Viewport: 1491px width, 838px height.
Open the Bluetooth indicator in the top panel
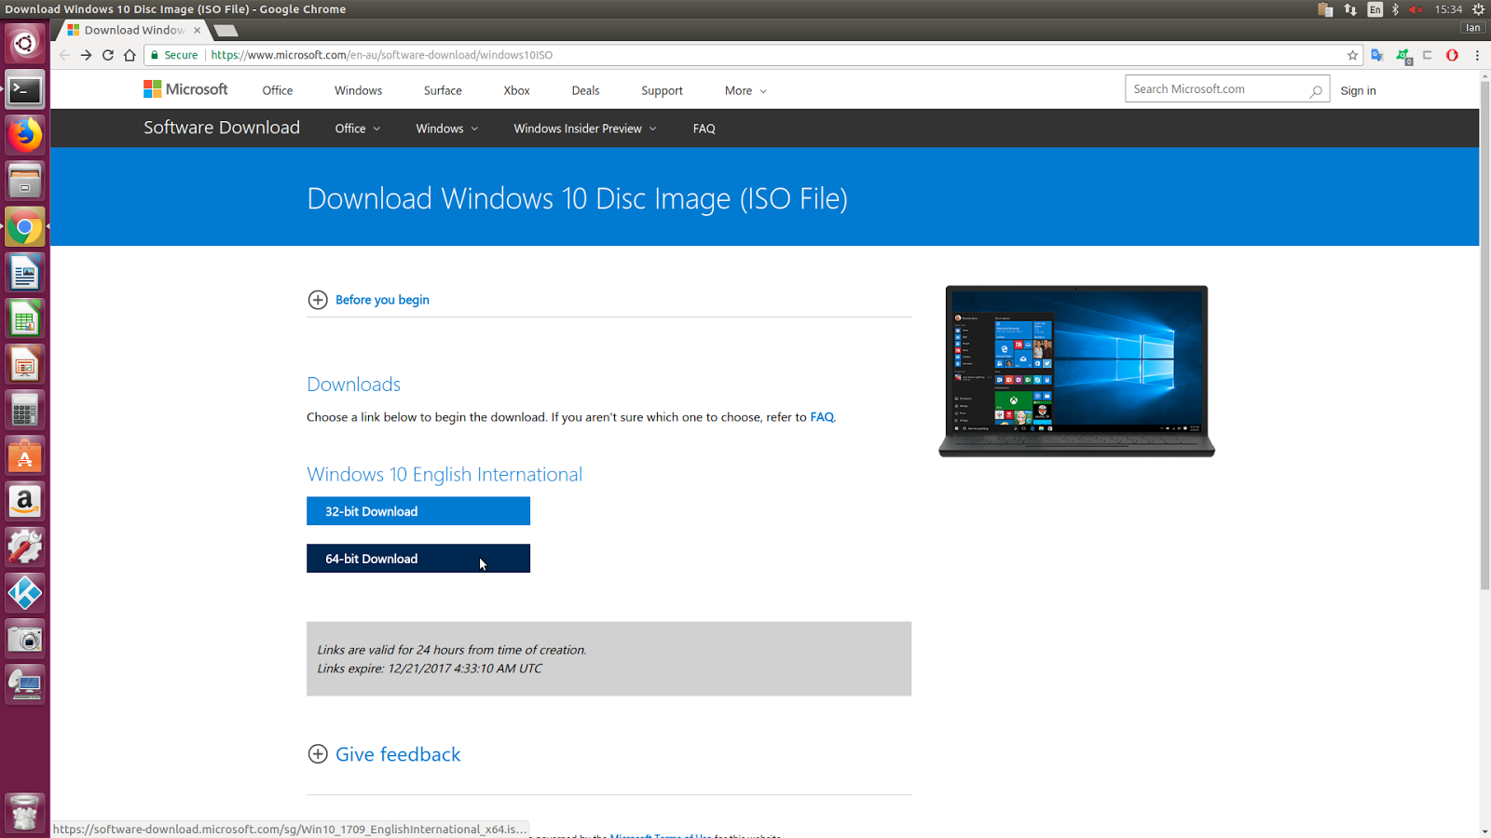1395,9
